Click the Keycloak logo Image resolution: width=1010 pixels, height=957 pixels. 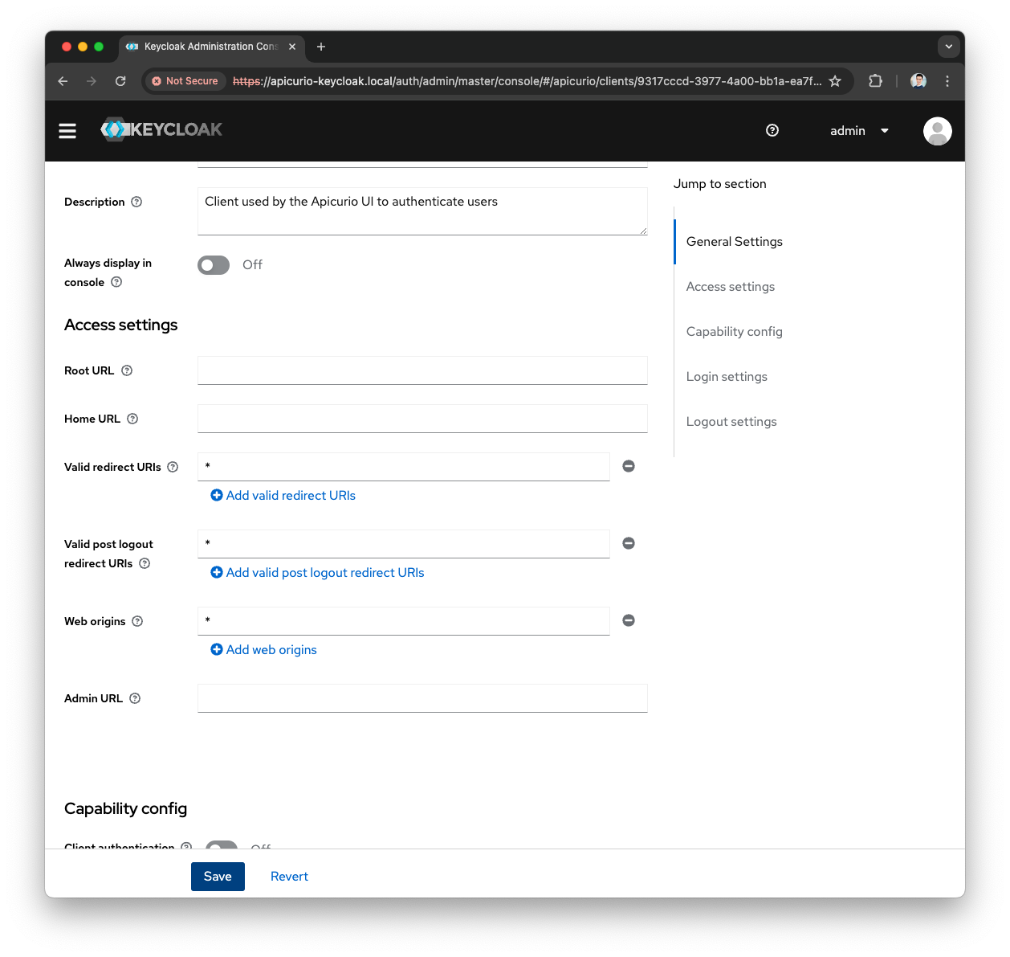(161, 129)
